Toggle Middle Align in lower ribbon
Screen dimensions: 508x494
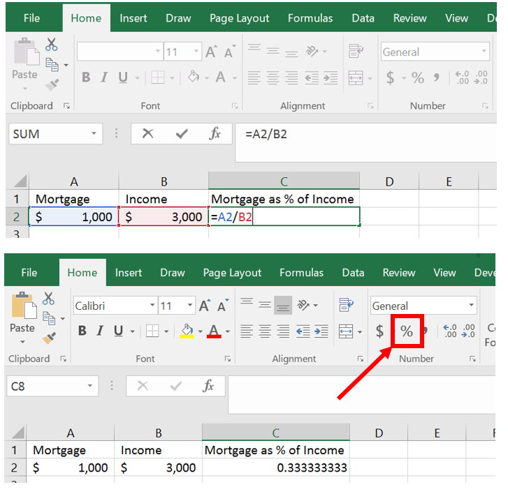point(265,305)
